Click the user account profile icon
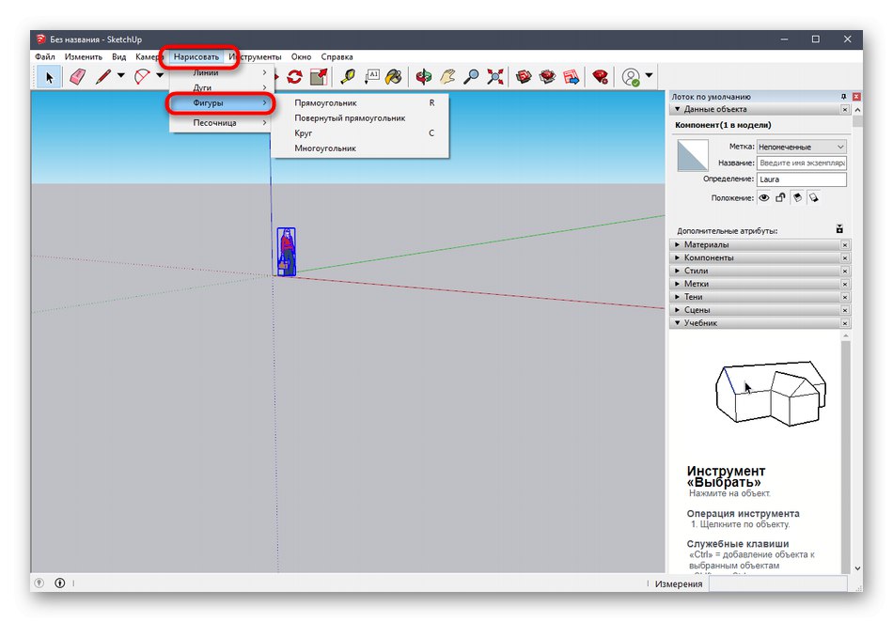893x622 pixels. pos(631,77)
